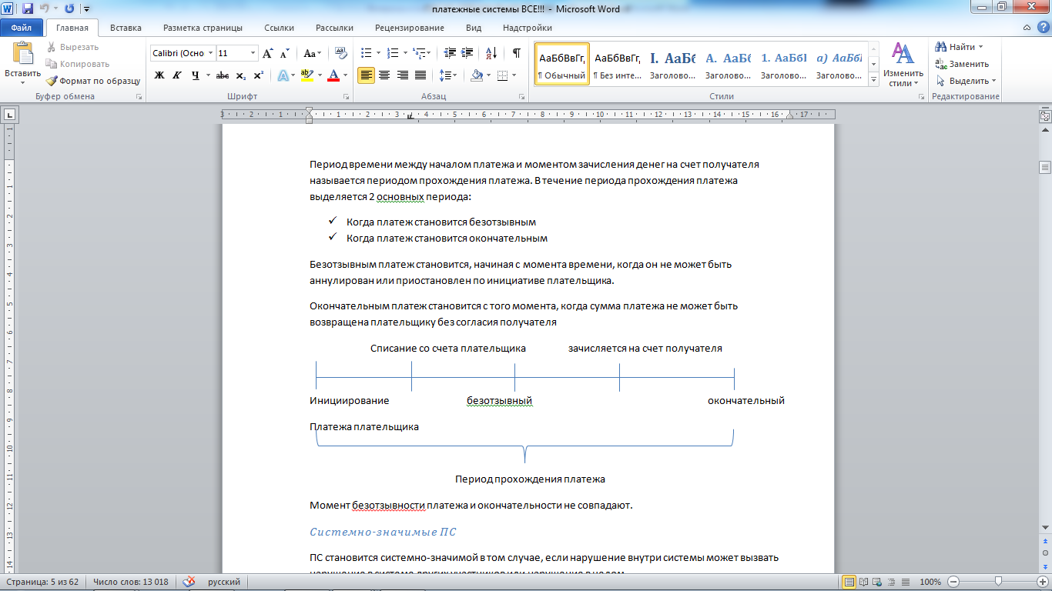1052x591 pixels.
Task: Toggle superscript x² formatting
Action: [x=258, y=75]
